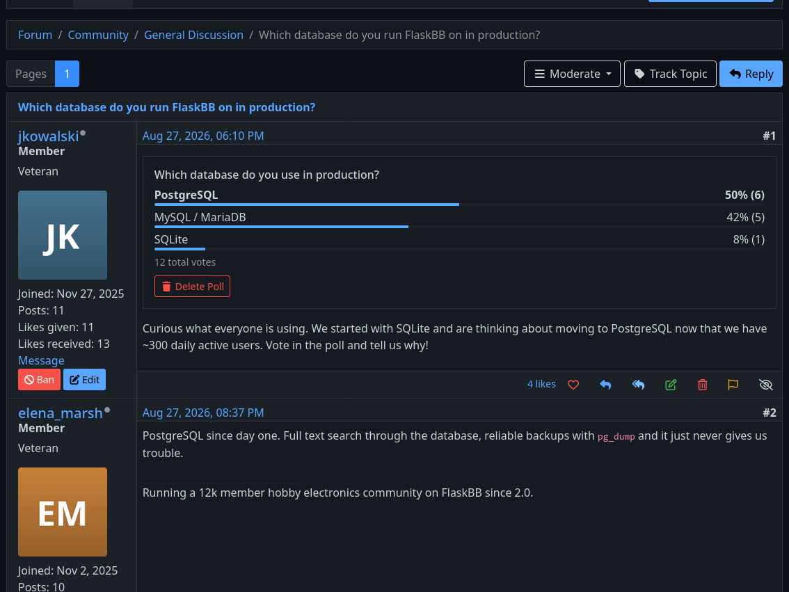Go to General Discussion in the breadcrumb
The height and width of the screenshot is (592, 789).
point(193,35)
